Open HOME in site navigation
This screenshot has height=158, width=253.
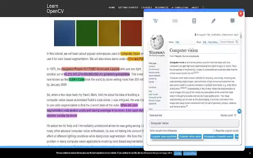[111, 8]
